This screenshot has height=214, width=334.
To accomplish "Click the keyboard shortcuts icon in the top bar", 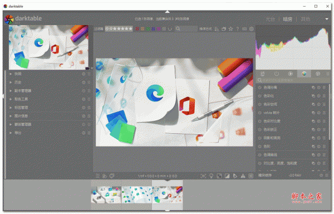I will [244, 29].
